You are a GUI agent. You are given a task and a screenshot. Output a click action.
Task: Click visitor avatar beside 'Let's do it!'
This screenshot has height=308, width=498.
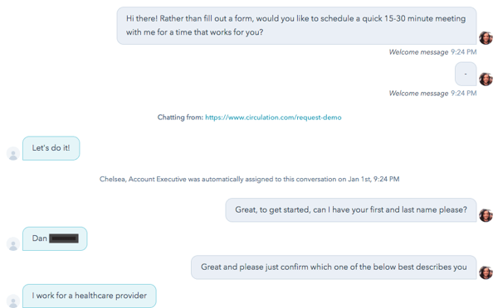[13, 154]
